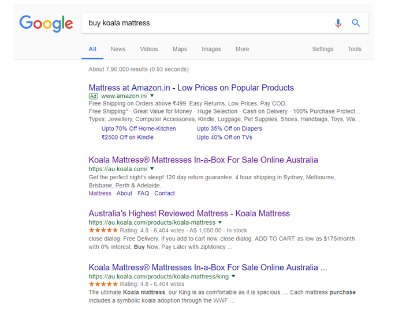Go to the Images tab
Screen dimensions: 402x313
[x=211, y=50]
